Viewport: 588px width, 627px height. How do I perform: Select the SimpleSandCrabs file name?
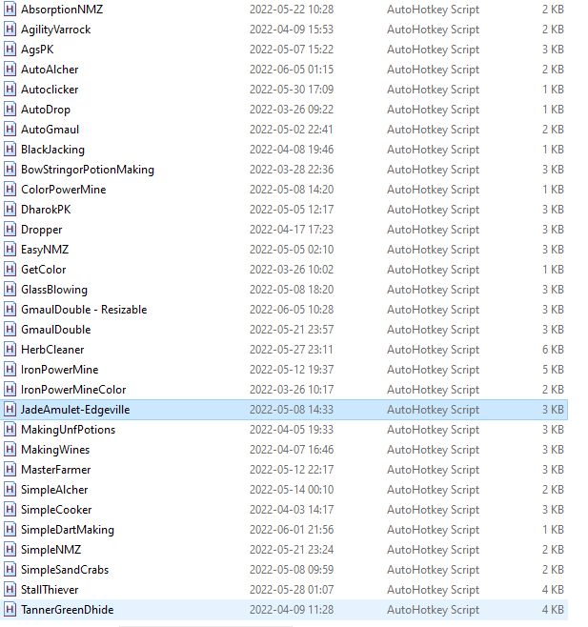pos(65,570)
